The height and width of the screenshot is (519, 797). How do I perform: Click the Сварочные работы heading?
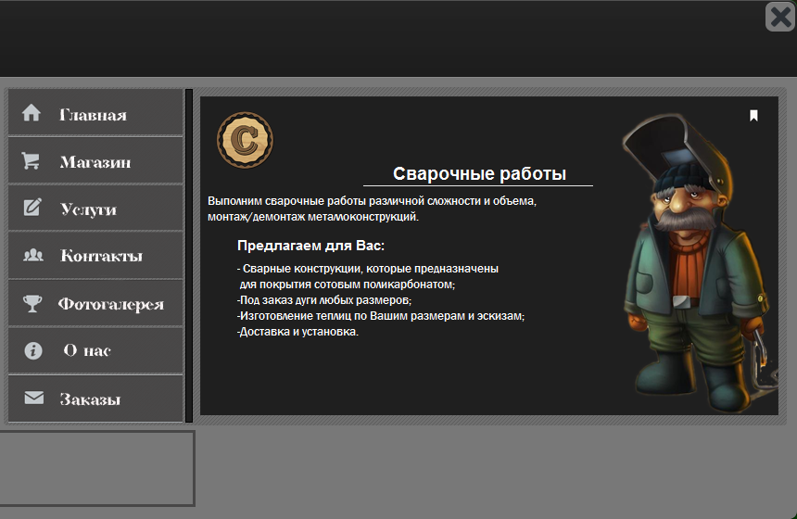pos(479,174)
